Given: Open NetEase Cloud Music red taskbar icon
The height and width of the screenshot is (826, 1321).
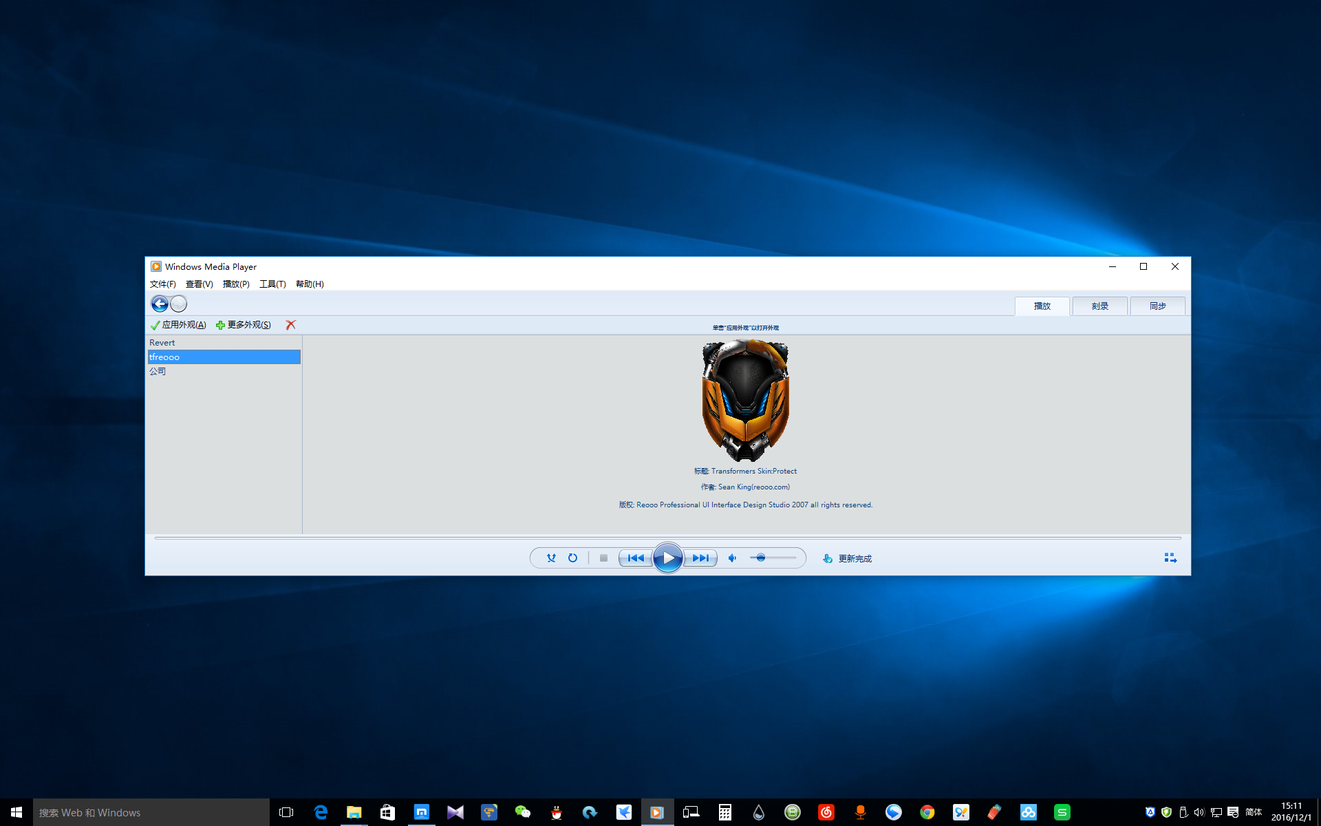Looking at the screenshot, I should (x=826, y=812).
